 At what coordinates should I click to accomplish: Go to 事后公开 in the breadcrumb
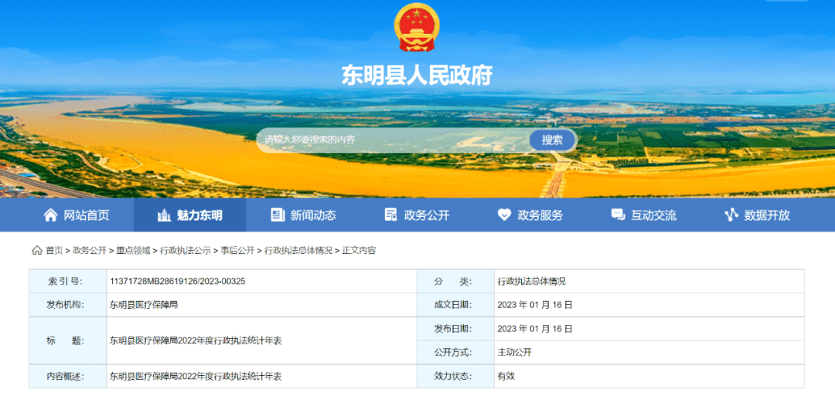pos(237,250)
